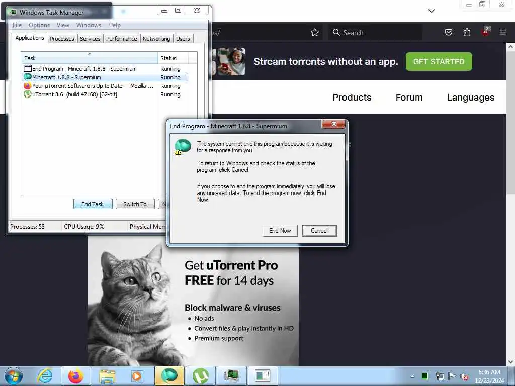
Task: Click Supermium icon of Minecraft task row
Action: point(28,77)
